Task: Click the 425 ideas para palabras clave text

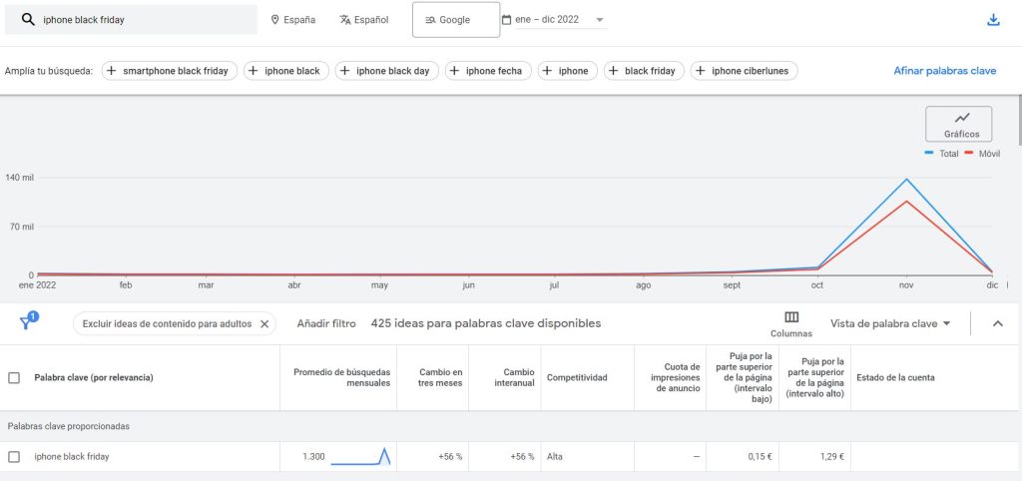Action: [486, 323]
